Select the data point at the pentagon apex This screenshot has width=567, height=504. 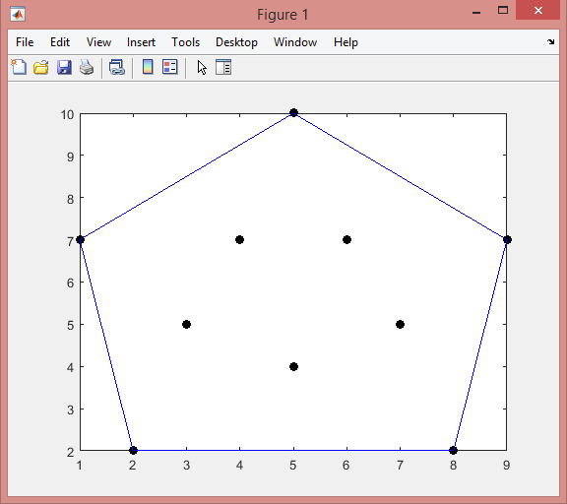(x=294, y=113)
